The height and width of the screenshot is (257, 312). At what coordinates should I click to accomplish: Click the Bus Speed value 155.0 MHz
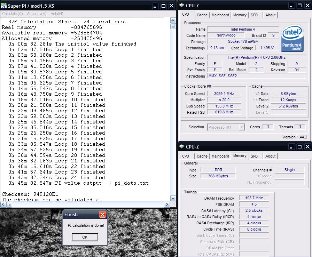(x=224, y=106)
